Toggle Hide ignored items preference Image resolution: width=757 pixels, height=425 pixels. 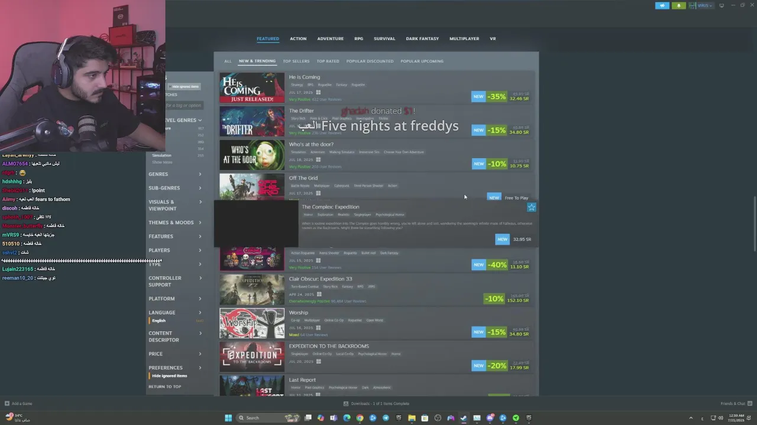(169, 376)
